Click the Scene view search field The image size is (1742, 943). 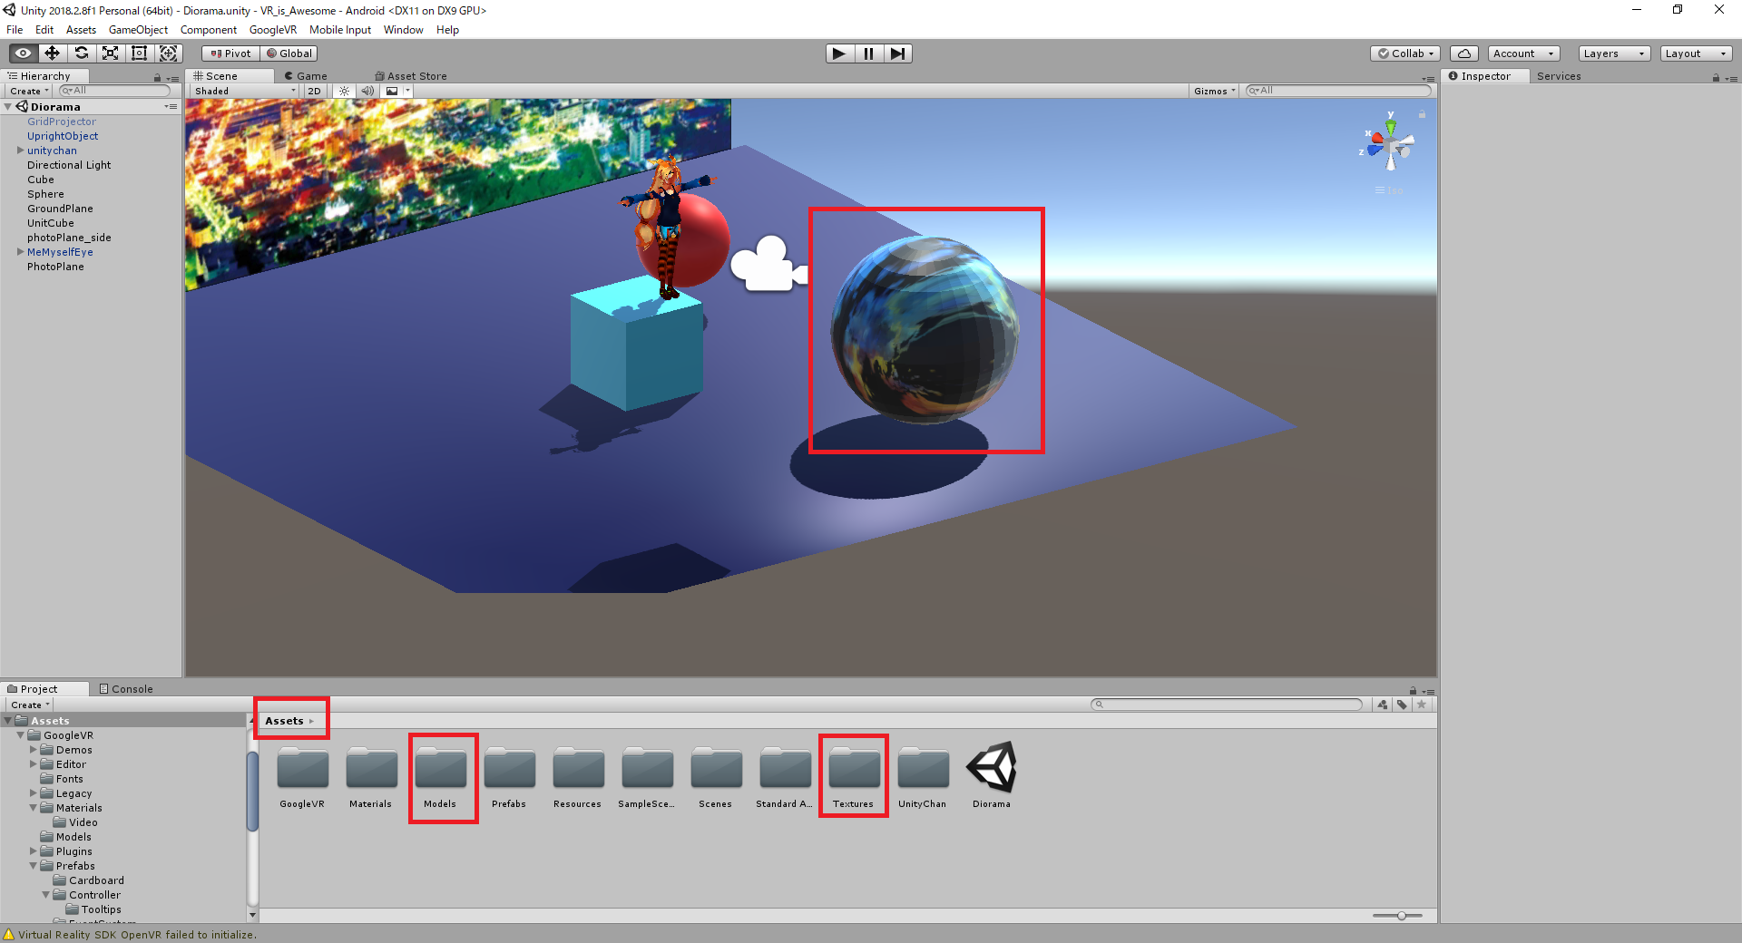pos(1338,91)
